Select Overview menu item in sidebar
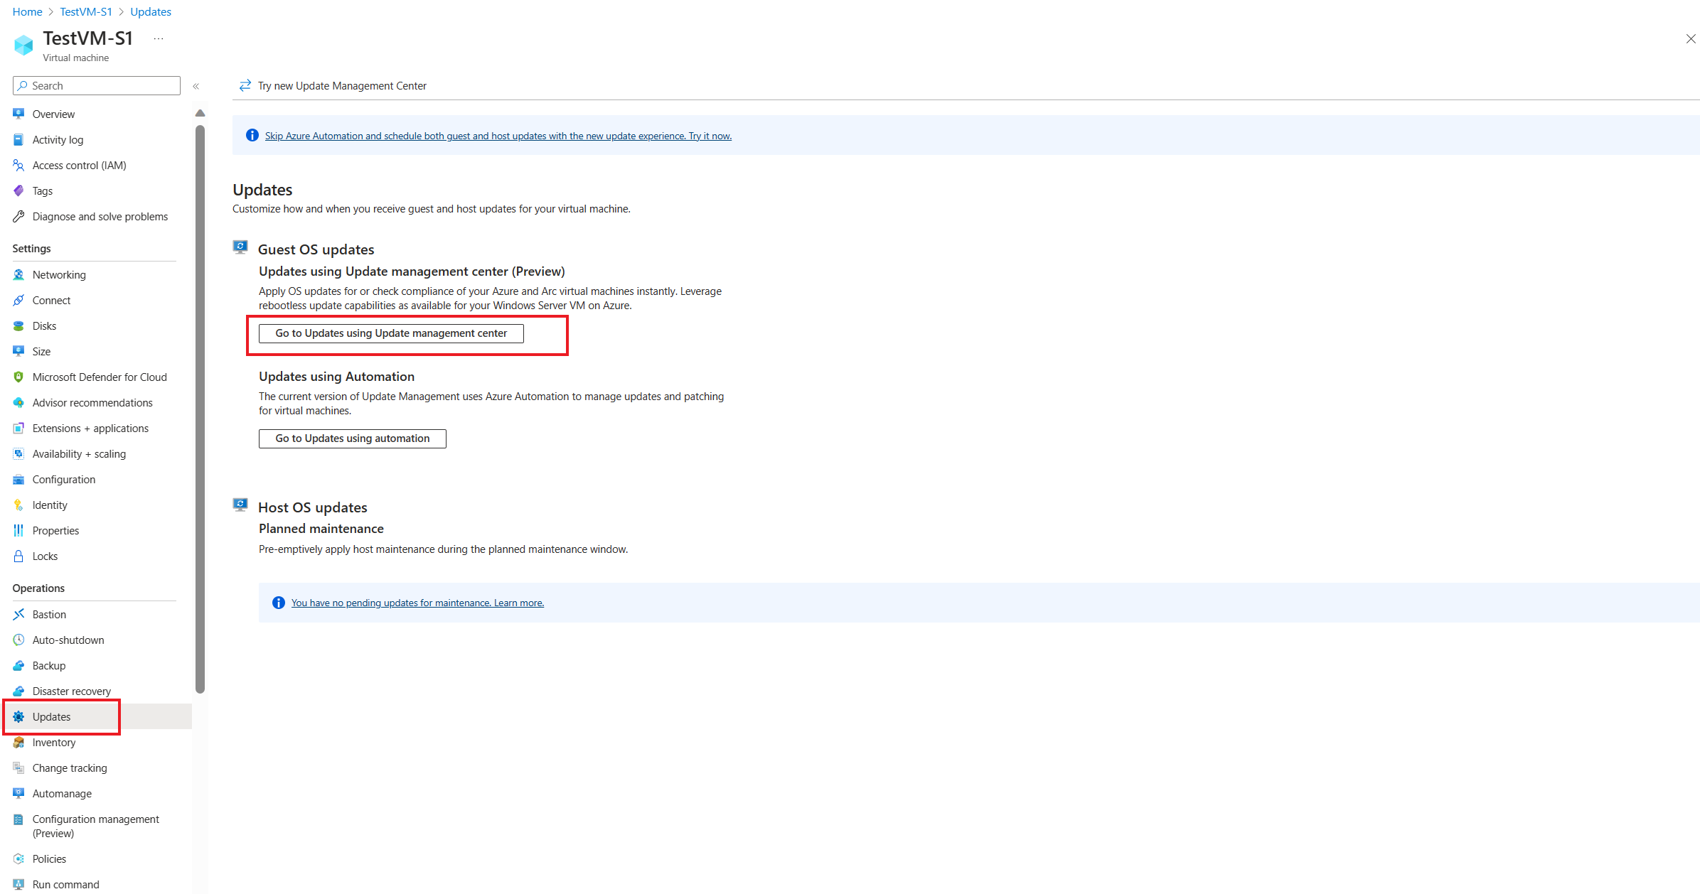 point(53,114)
